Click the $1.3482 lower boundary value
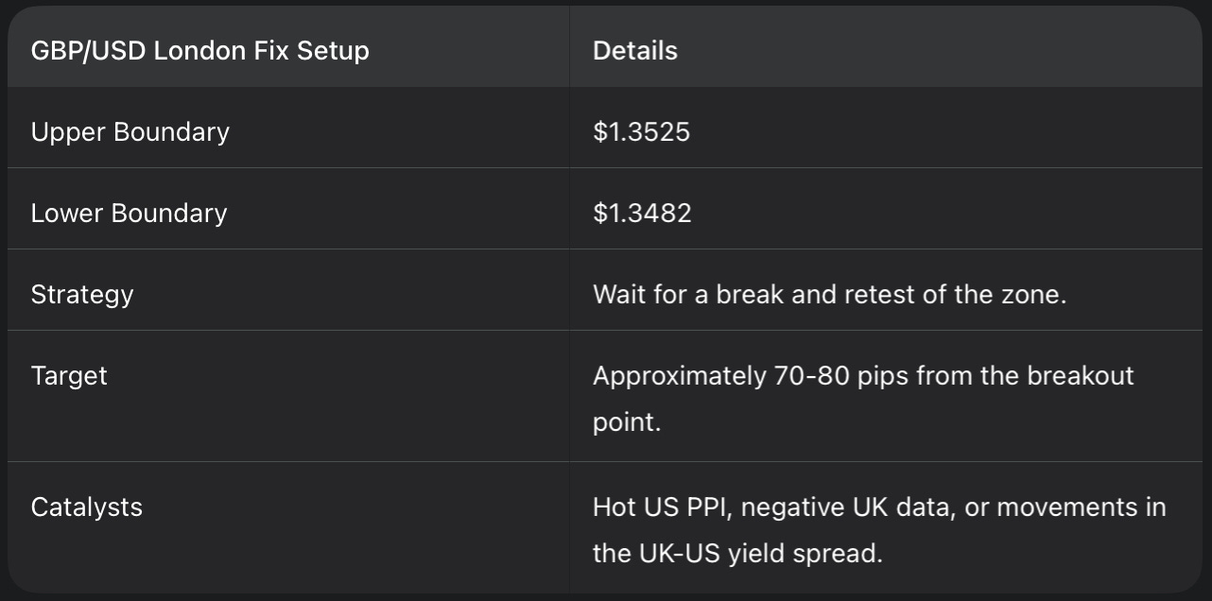This screenshot has width=1212, height=601. 642,213
